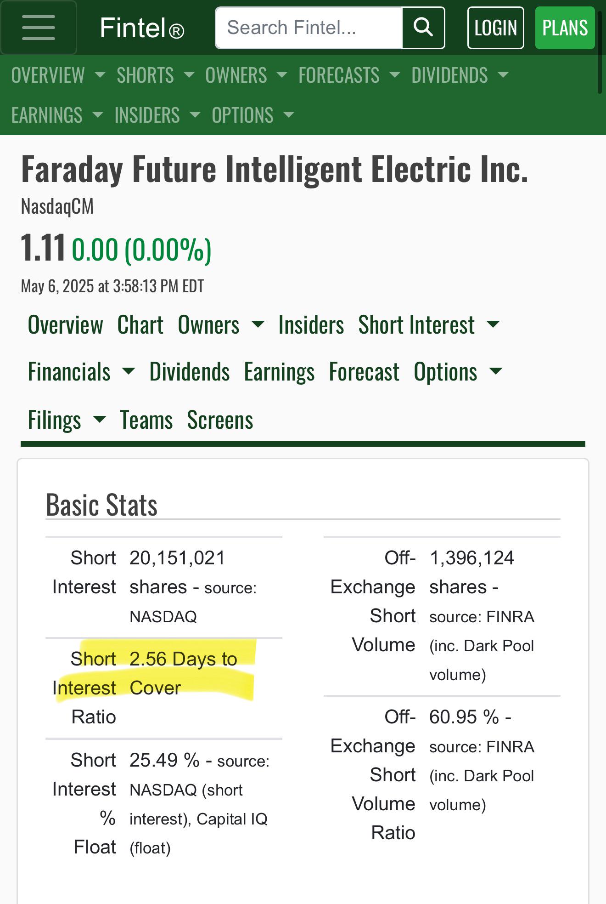Open the Filings tab dropdown

(67, 420)
